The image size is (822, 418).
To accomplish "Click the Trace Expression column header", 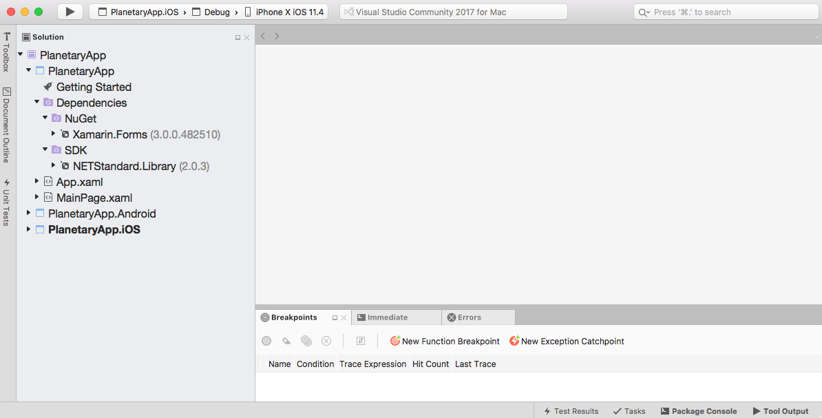I will click(372, 364).
